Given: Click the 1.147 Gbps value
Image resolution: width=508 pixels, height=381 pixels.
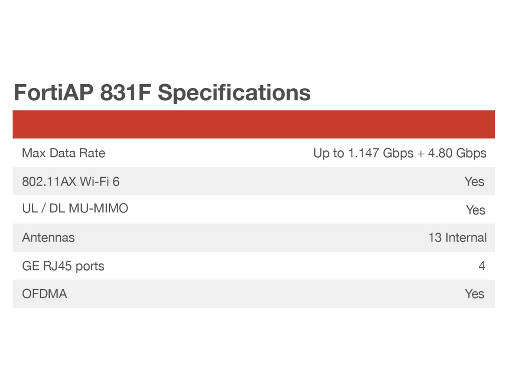Looking at the screenshot, I should [381, 153].
